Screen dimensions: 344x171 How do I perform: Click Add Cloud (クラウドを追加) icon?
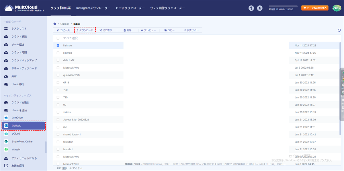[x=6, y=102]
